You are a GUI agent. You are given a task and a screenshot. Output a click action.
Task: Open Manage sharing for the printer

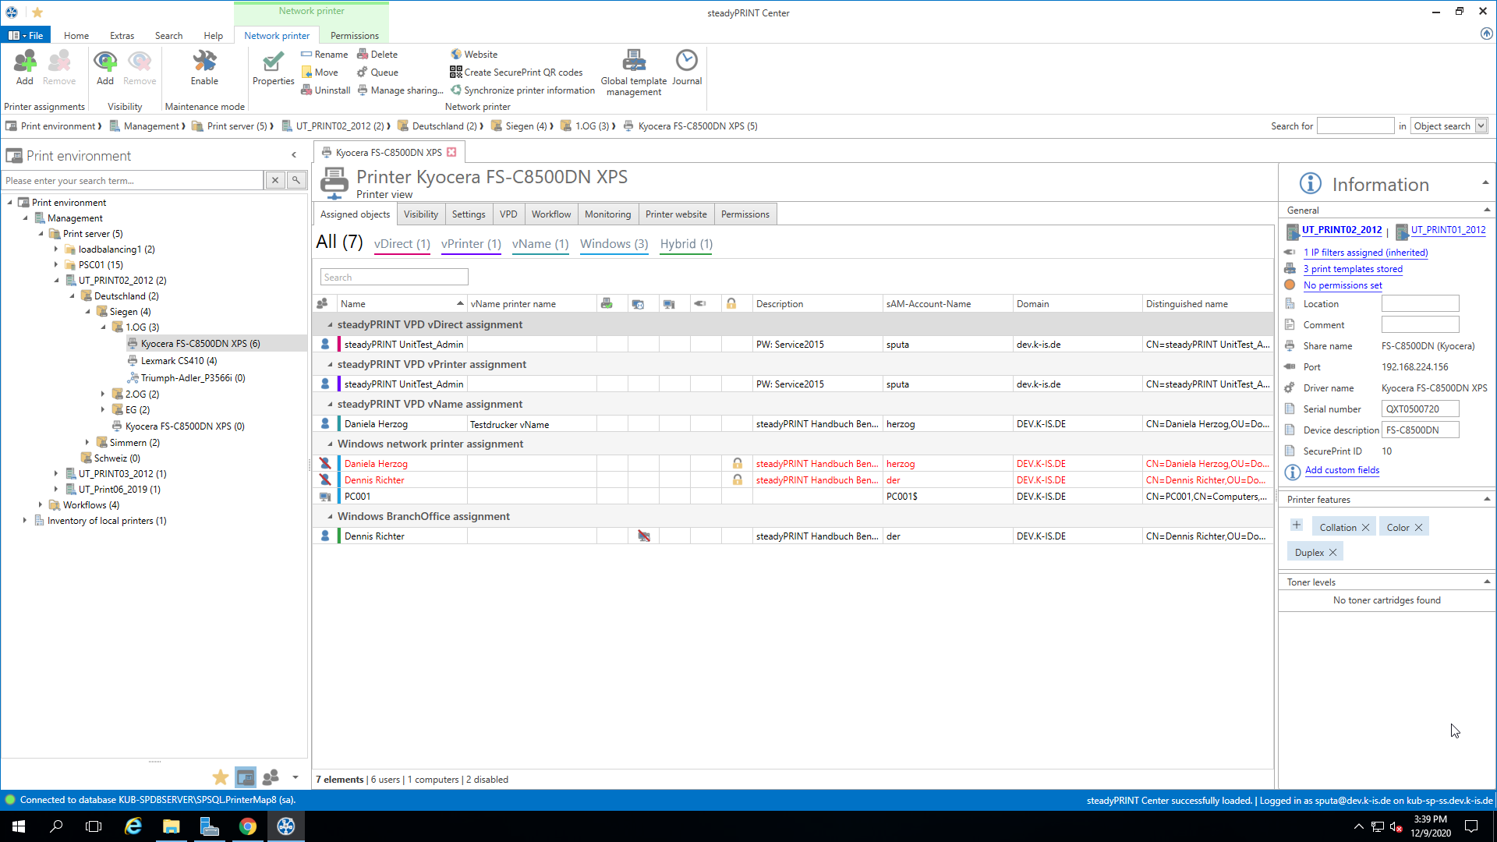click(400, 90)
